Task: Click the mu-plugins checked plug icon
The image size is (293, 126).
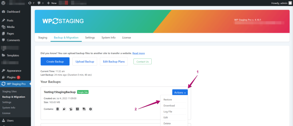Action: (x=71, y=109)
